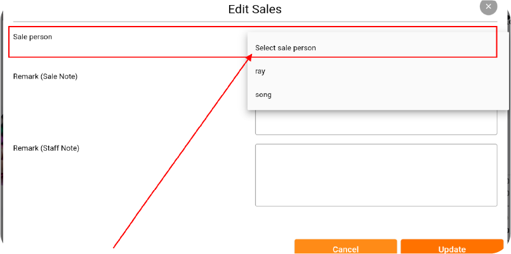The width and height of the screenshot is (511, 254).
Task: Click the bottom-right corner of the Staff Note box
Action: [x=496, y=205]
